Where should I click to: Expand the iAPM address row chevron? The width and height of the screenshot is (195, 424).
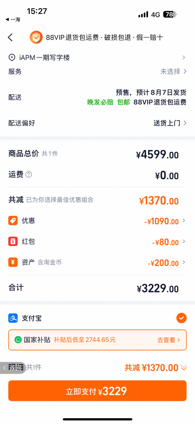pyautogui.click(x=184, y=58)
